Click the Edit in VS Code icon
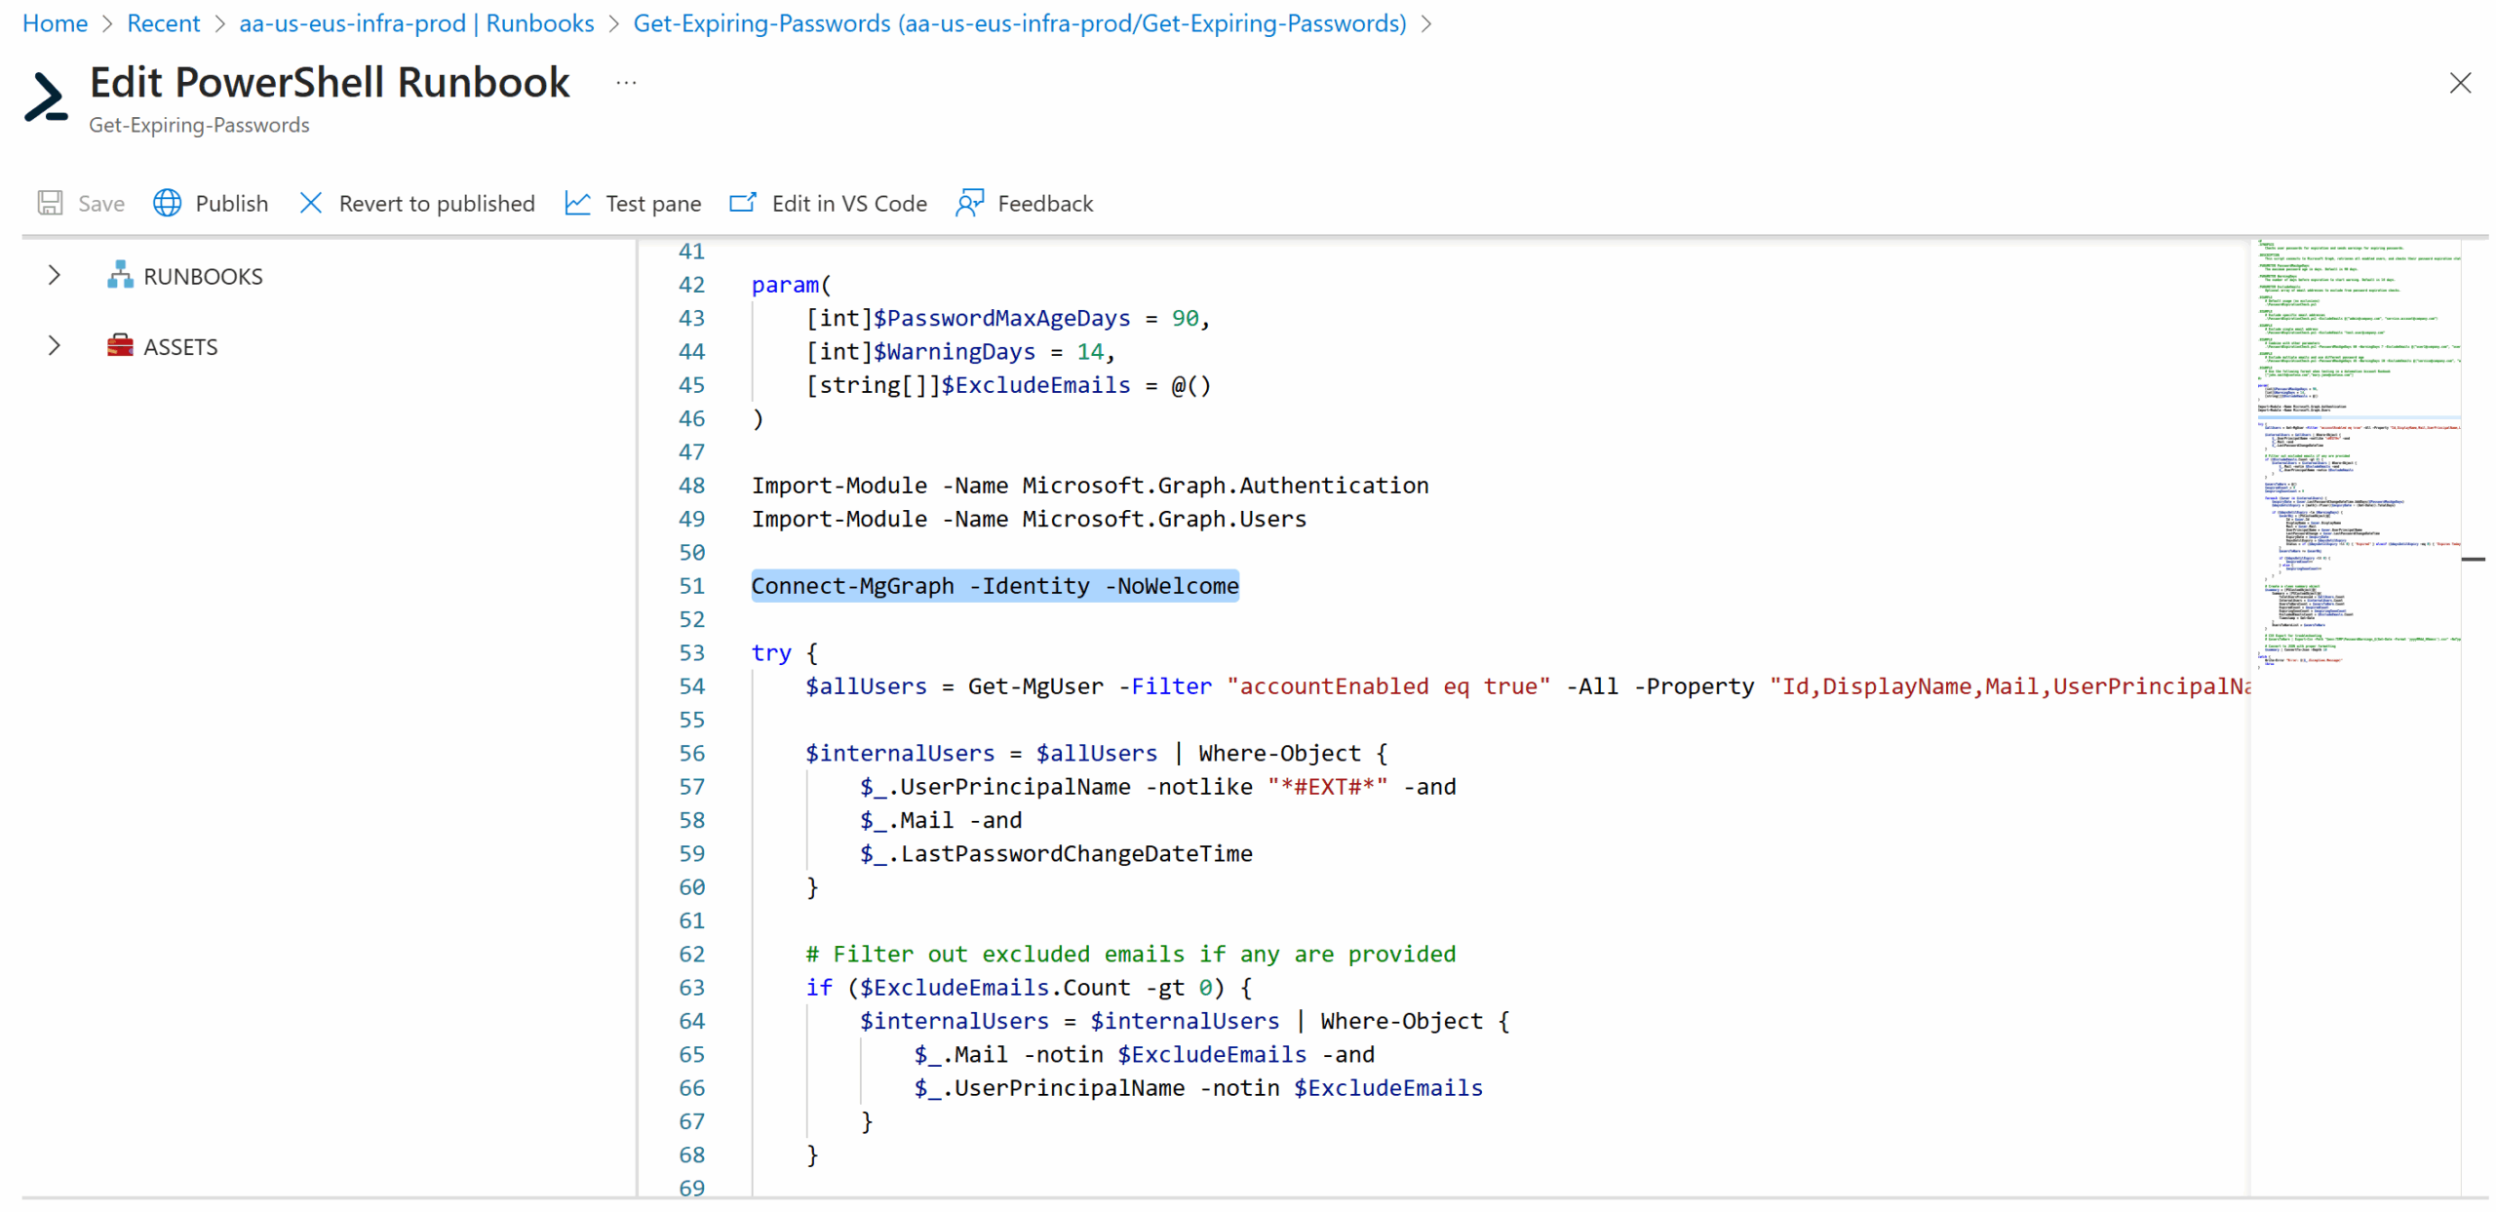 (x=742, y=203)
